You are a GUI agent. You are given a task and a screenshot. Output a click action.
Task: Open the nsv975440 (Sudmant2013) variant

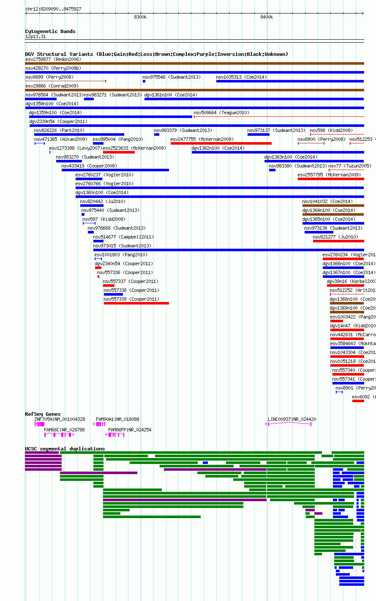110,210
